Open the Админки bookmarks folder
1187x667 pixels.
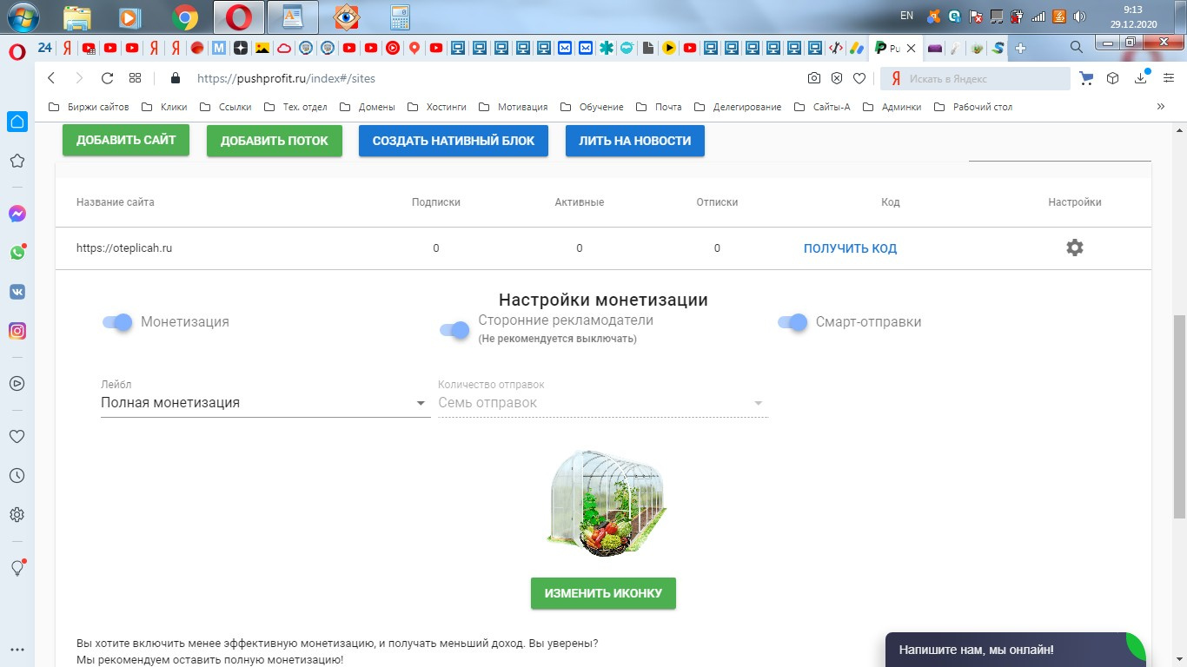point(891,107)
